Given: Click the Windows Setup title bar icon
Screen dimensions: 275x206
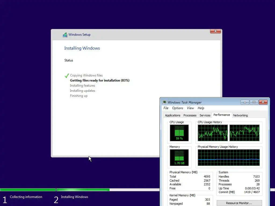Looking at the screenshot, I should [65, 35].
